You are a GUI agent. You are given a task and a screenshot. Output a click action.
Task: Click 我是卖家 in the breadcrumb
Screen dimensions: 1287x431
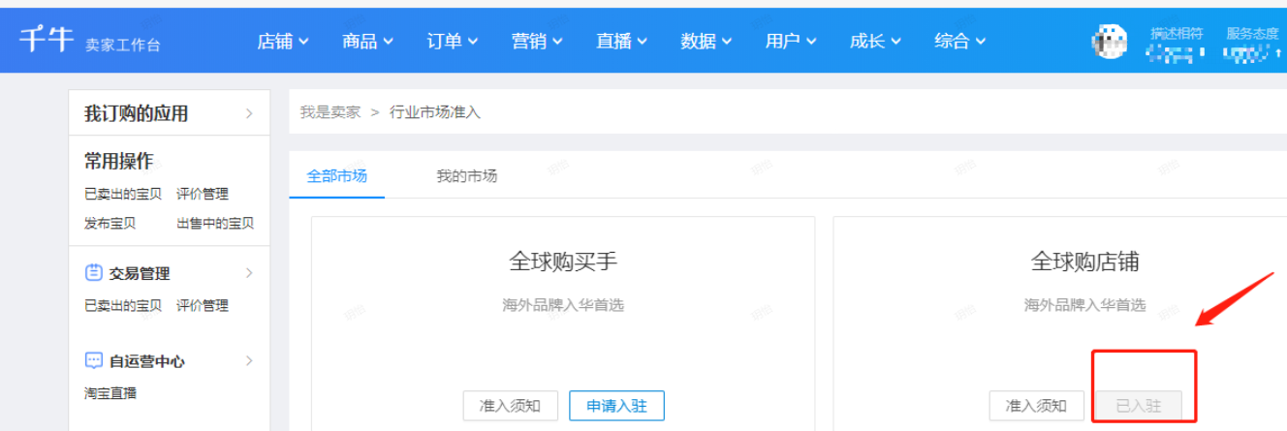(x=330, y=112)
